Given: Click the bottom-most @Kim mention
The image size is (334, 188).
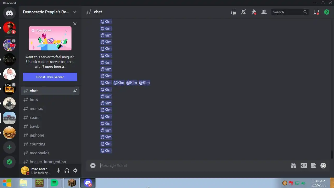Looking at the screenshot, I should pyautogui.click(x=106, y=151).
